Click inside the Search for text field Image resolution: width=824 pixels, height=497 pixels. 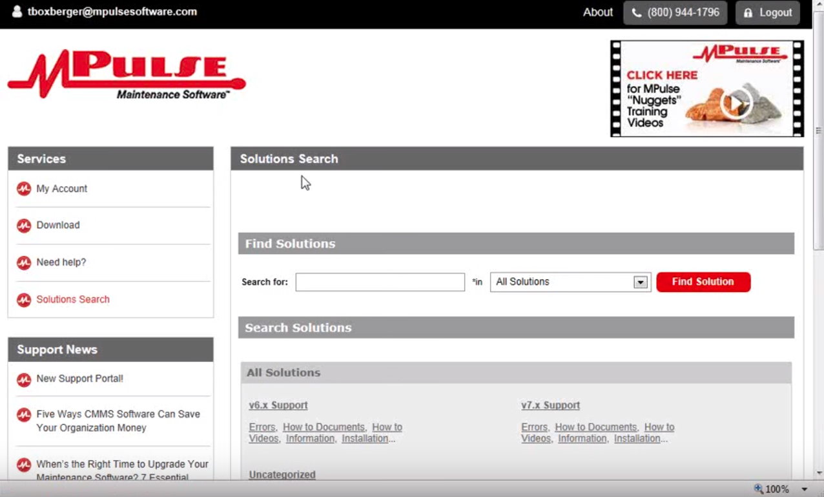tap(380, 282)
